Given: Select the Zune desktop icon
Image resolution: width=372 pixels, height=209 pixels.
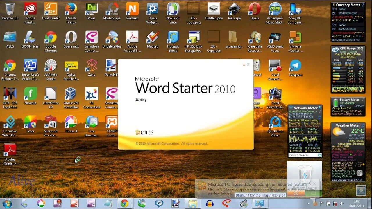Looking at the screenshot, I should point(92,68).
